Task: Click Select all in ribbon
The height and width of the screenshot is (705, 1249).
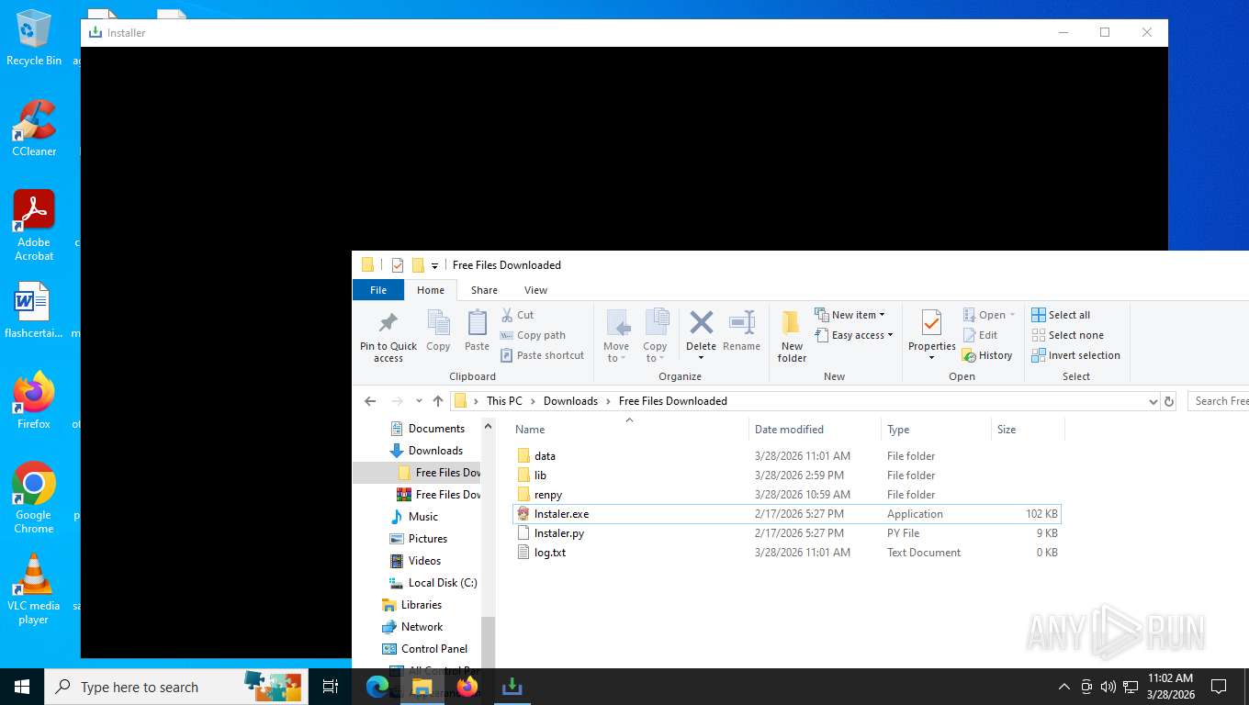Action: click(1061, 315)
